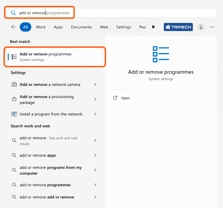Switch to the Work filter tab
The height and width of the screenshot is (208, 223).
[x=41, y=27]
